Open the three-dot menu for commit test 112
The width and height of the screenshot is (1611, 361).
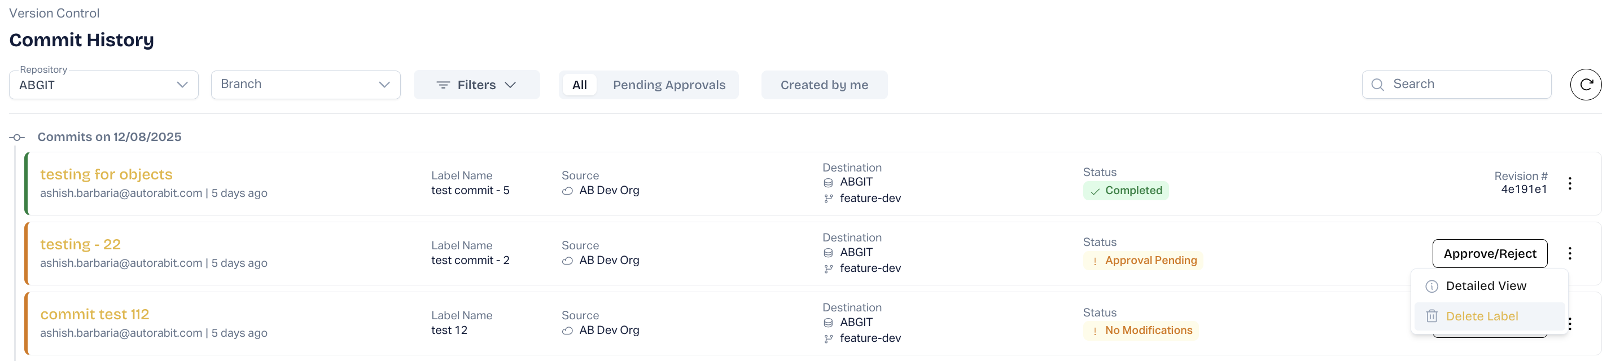pyautogui.click(x=1570, y=324)
